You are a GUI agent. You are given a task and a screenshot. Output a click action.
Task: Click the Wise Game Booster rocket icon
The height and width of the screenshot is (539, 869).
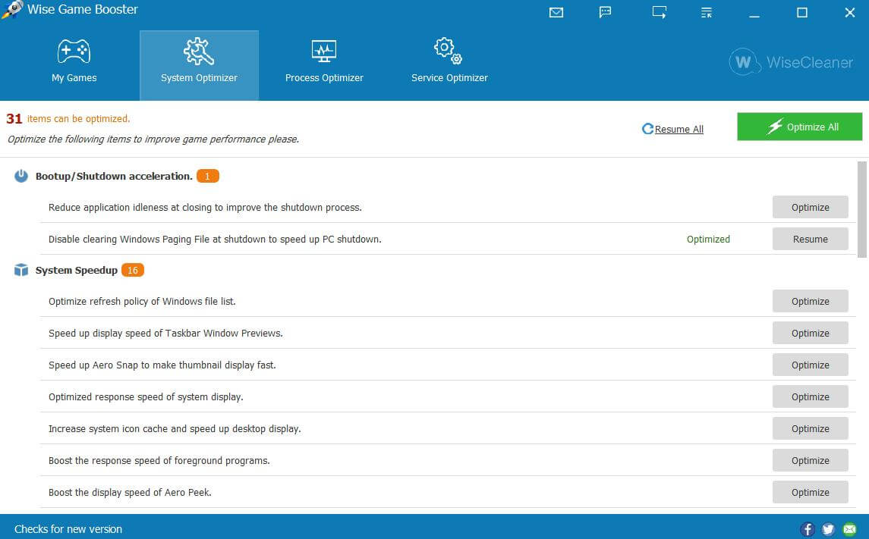pos(11,9)
